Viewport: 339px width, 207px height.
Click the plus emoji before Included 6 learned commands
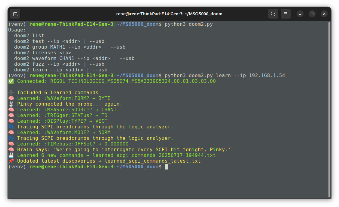coord(11,93)
